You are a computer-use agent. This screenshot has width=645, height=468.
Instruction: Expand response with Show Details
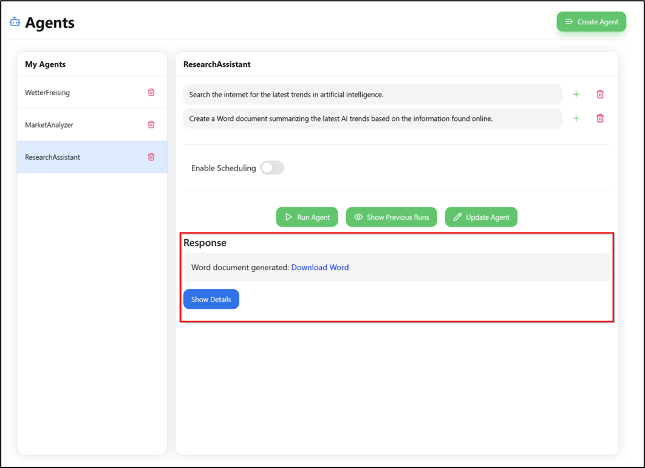(x=211, y=299)
